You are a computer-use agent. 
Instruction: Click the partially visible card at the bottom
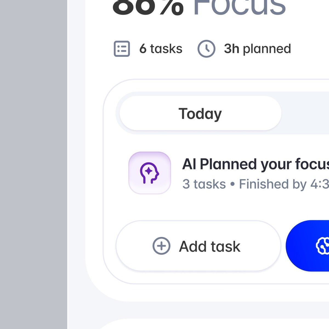click(x=219, y=324)
